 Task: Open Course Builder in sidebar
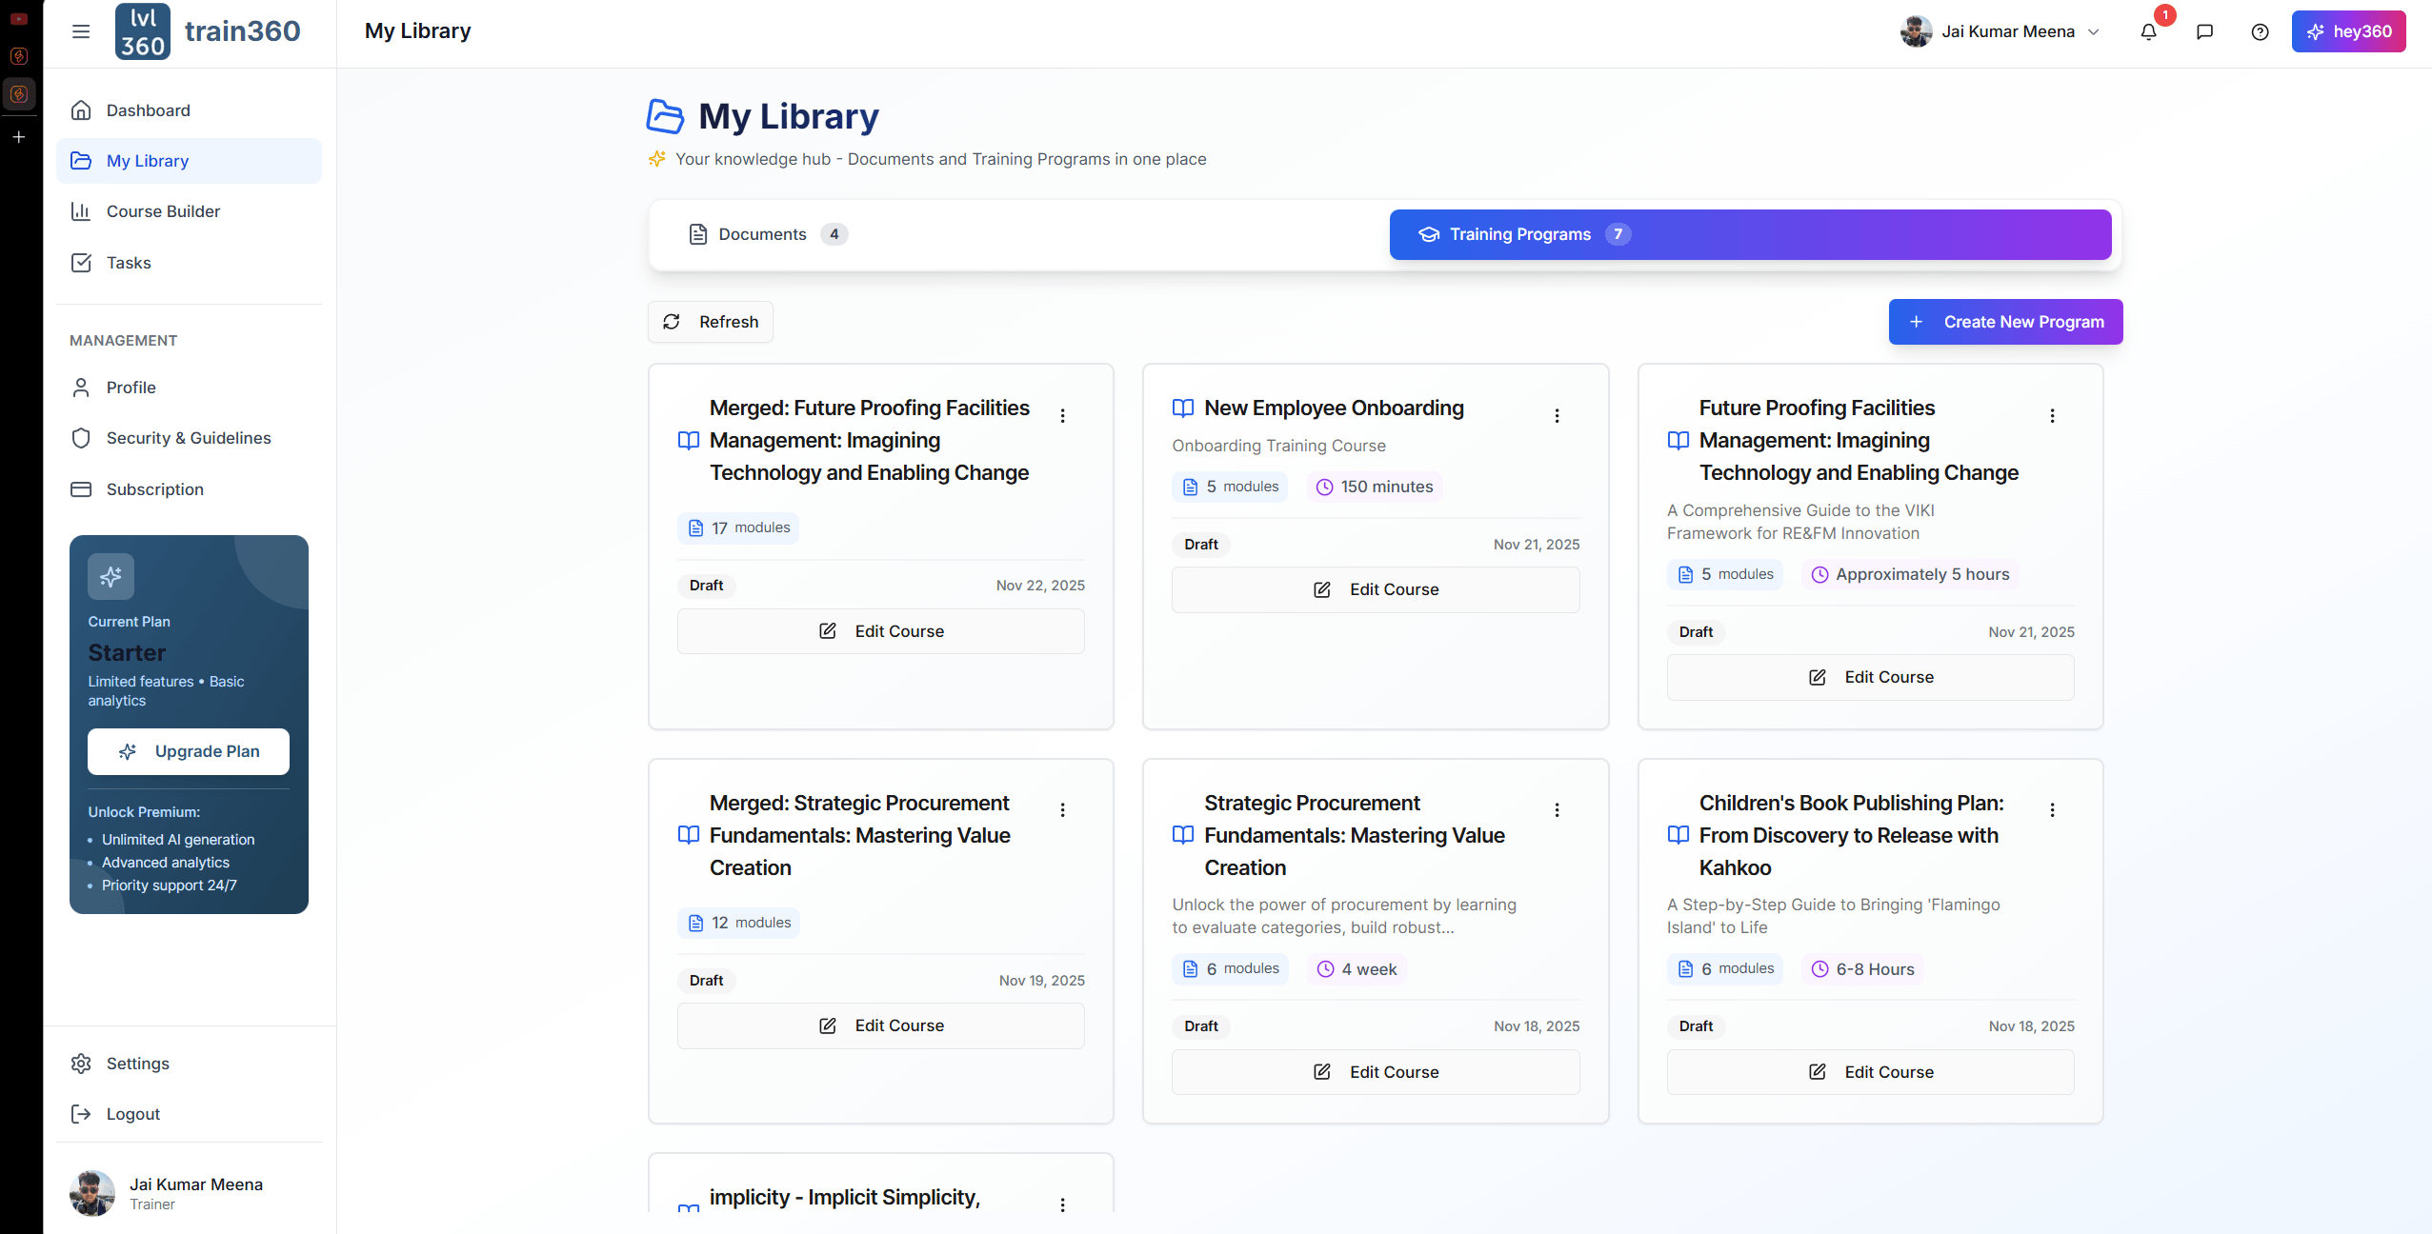[163, 211]
